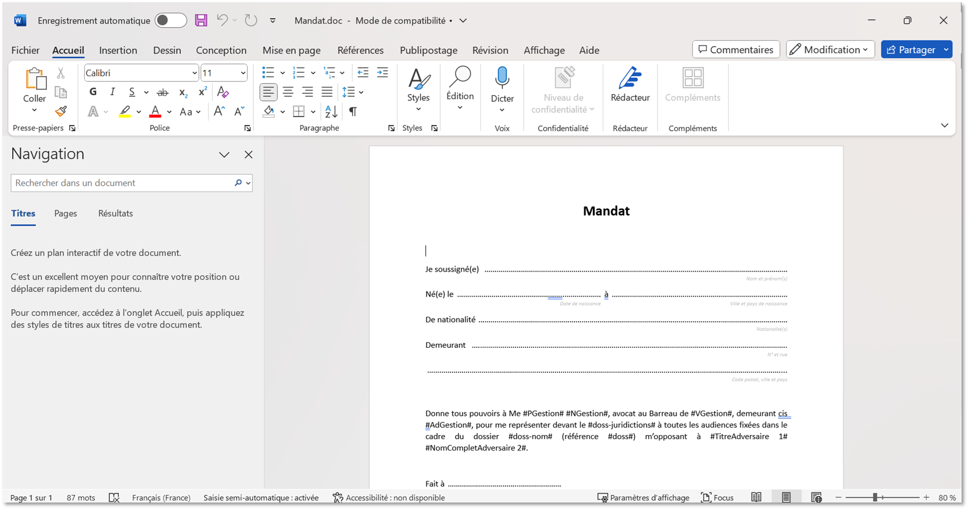The image size is (969, 510).
Task: Switch to the Références tab
Action: pyautogui.click(x=360, y=50)
